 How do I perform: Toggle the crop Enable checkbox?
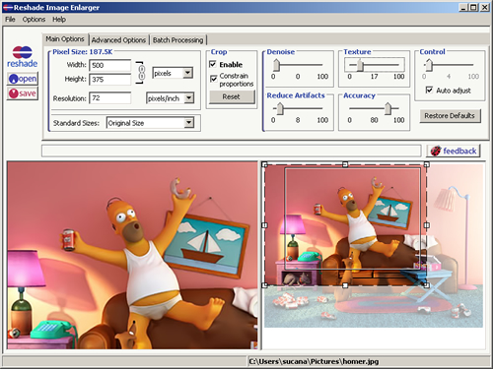(213, 64)
